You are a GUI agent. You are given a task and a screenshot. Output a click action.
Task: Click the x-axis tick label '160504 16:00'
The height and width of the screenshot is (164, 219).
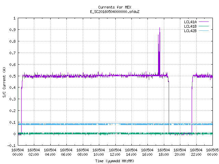(x=147, y=152)
